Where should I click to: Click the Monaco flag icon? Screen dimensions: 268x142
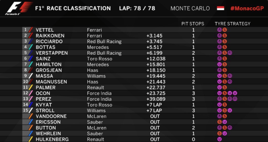[221, 8]
